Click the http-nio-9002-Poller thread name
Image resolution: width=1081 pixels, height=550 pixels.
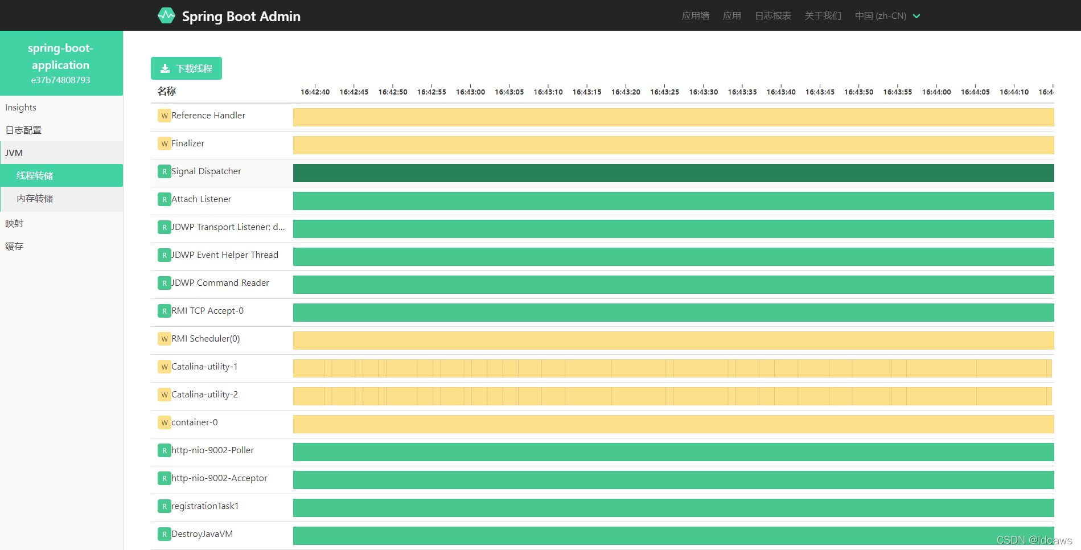pos(213,450)
